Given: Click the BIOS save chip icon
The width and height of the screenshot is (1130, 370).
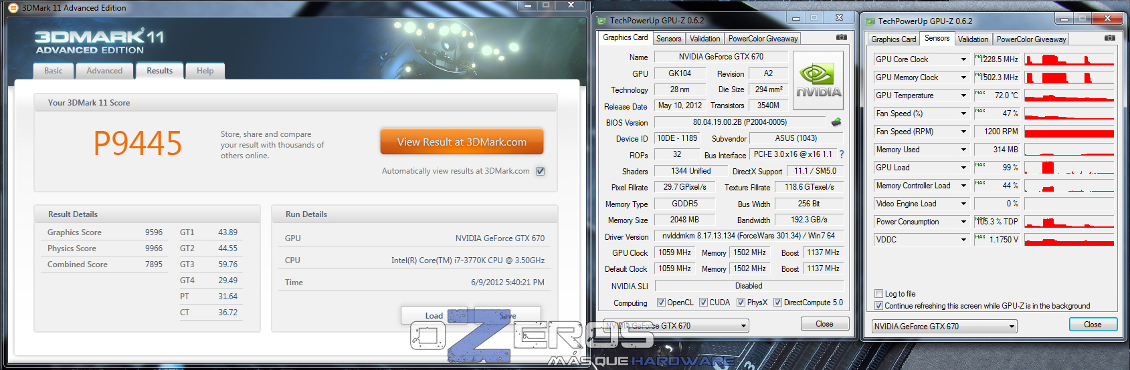Looking at the screenshot, I should tap(836, 122).
